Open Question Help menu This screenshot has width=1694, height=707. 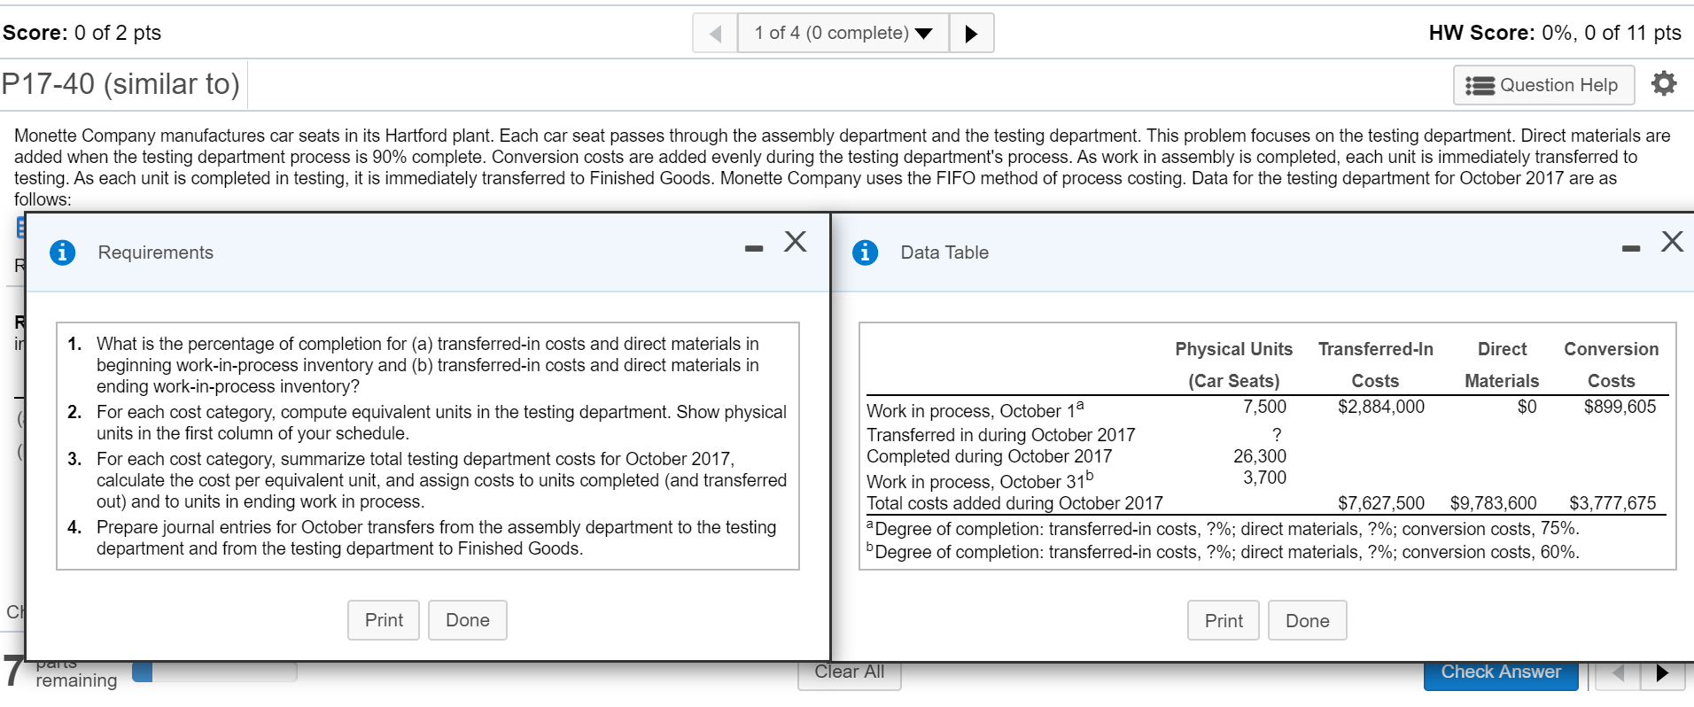[1543, 85]
